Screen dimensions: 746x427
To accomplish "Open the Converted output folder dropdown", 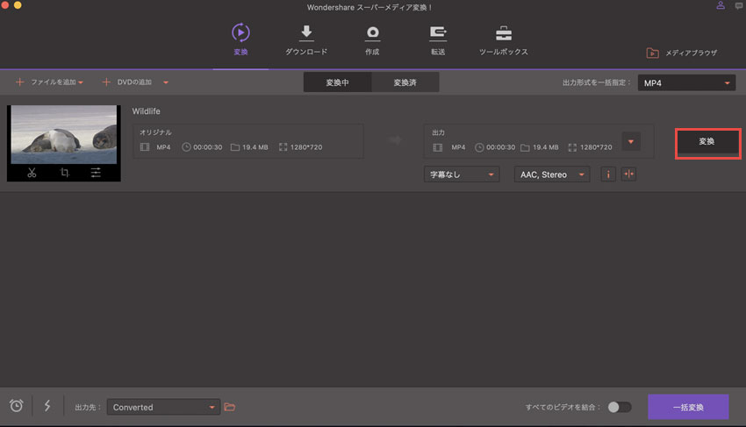I will point(163,407).
